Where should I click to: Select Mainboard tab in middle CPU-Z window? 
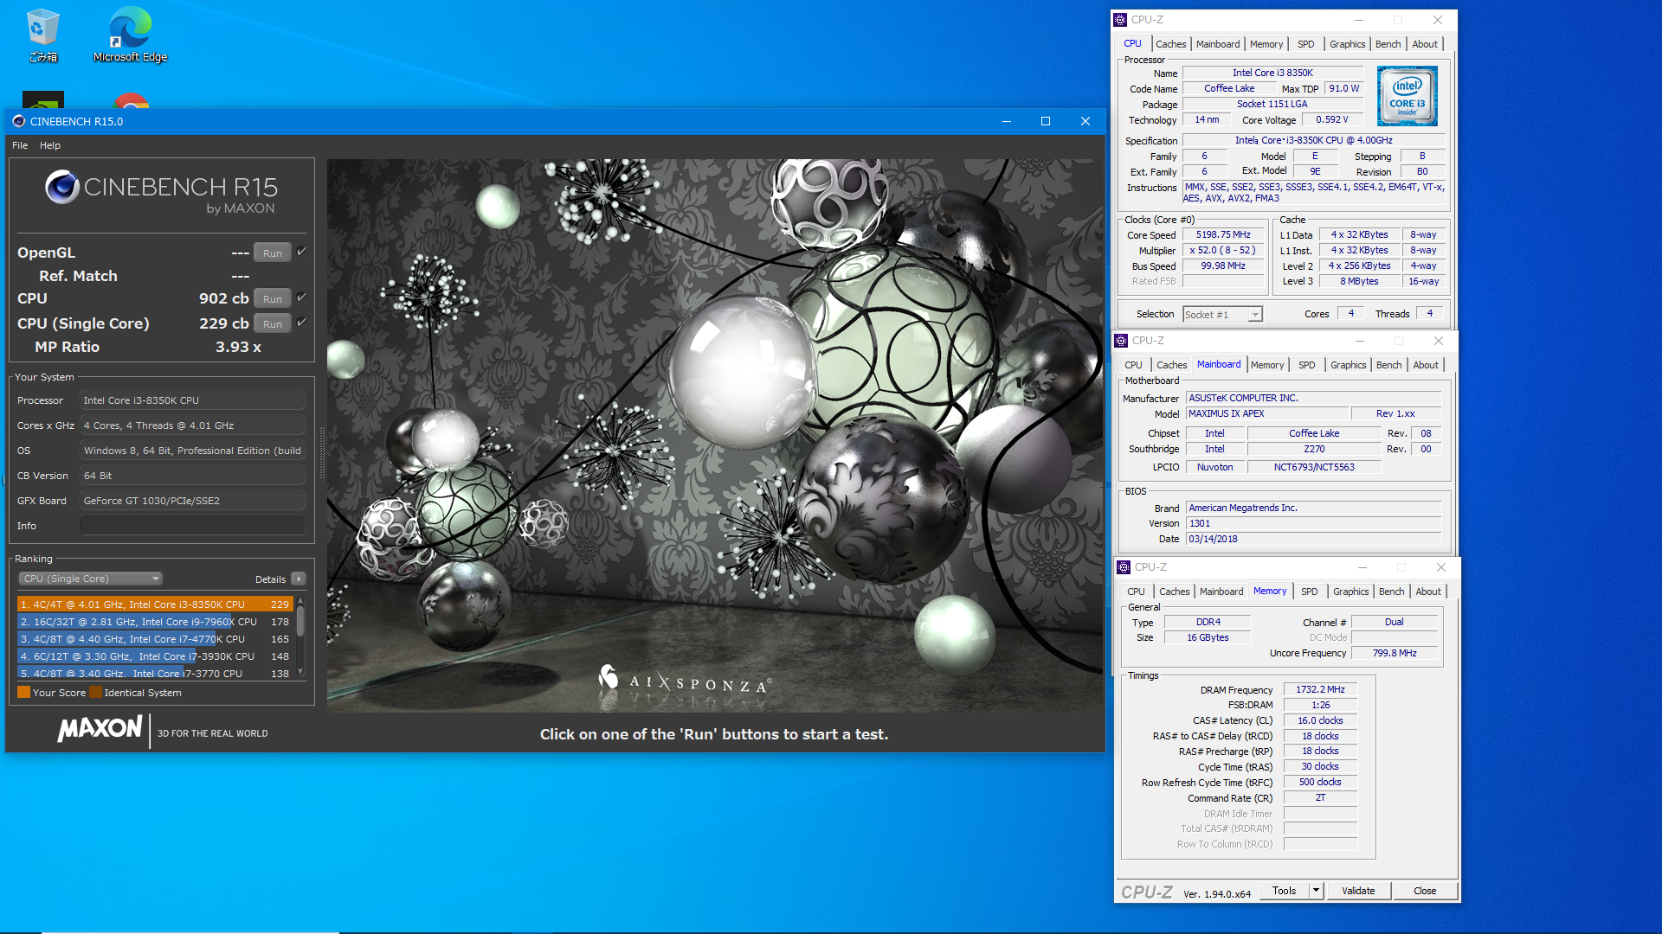(x=1219, y=365)
